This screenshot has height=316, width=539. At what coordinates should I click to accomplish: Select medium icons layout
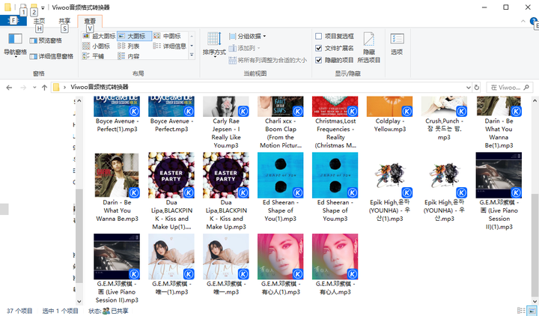click(x=167, y=36)
